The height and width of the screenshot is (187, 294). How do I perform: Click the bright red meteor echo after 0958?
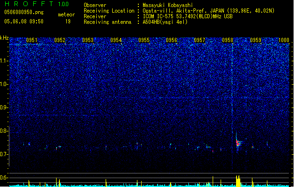click(238, 143)
